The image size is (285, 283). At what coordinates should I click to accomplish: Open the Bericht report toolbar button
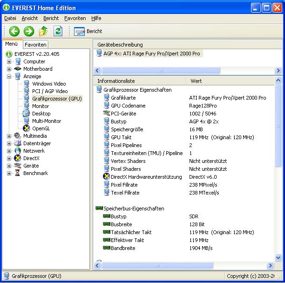click(88, 31)
